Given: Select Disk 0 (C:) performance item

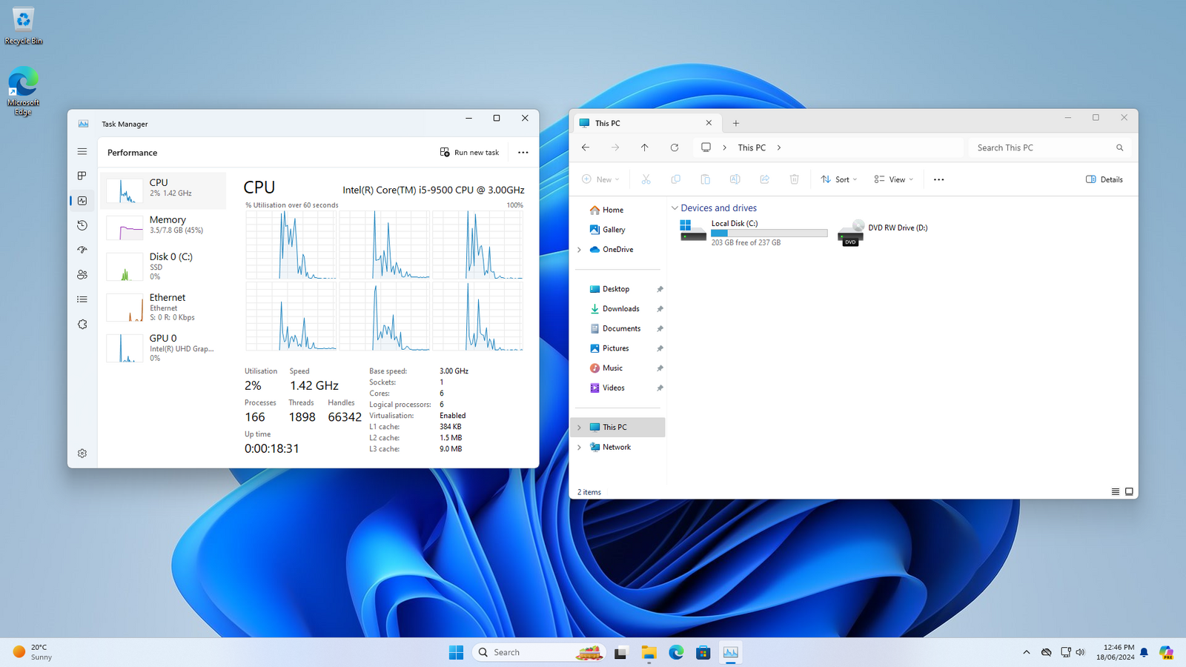Looking at the screenshot, I should (x=163, y=266).
